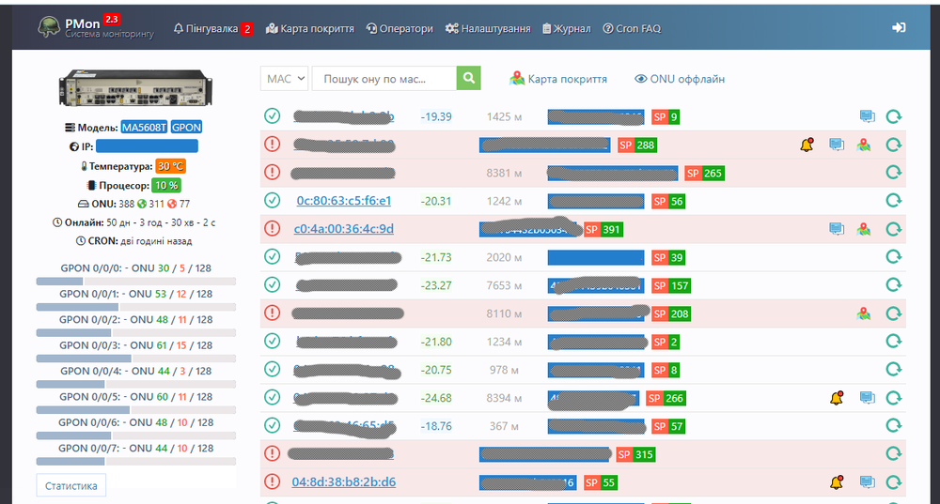
Task: Open the Карта покриття link beside search
Action: coord(557,80)
